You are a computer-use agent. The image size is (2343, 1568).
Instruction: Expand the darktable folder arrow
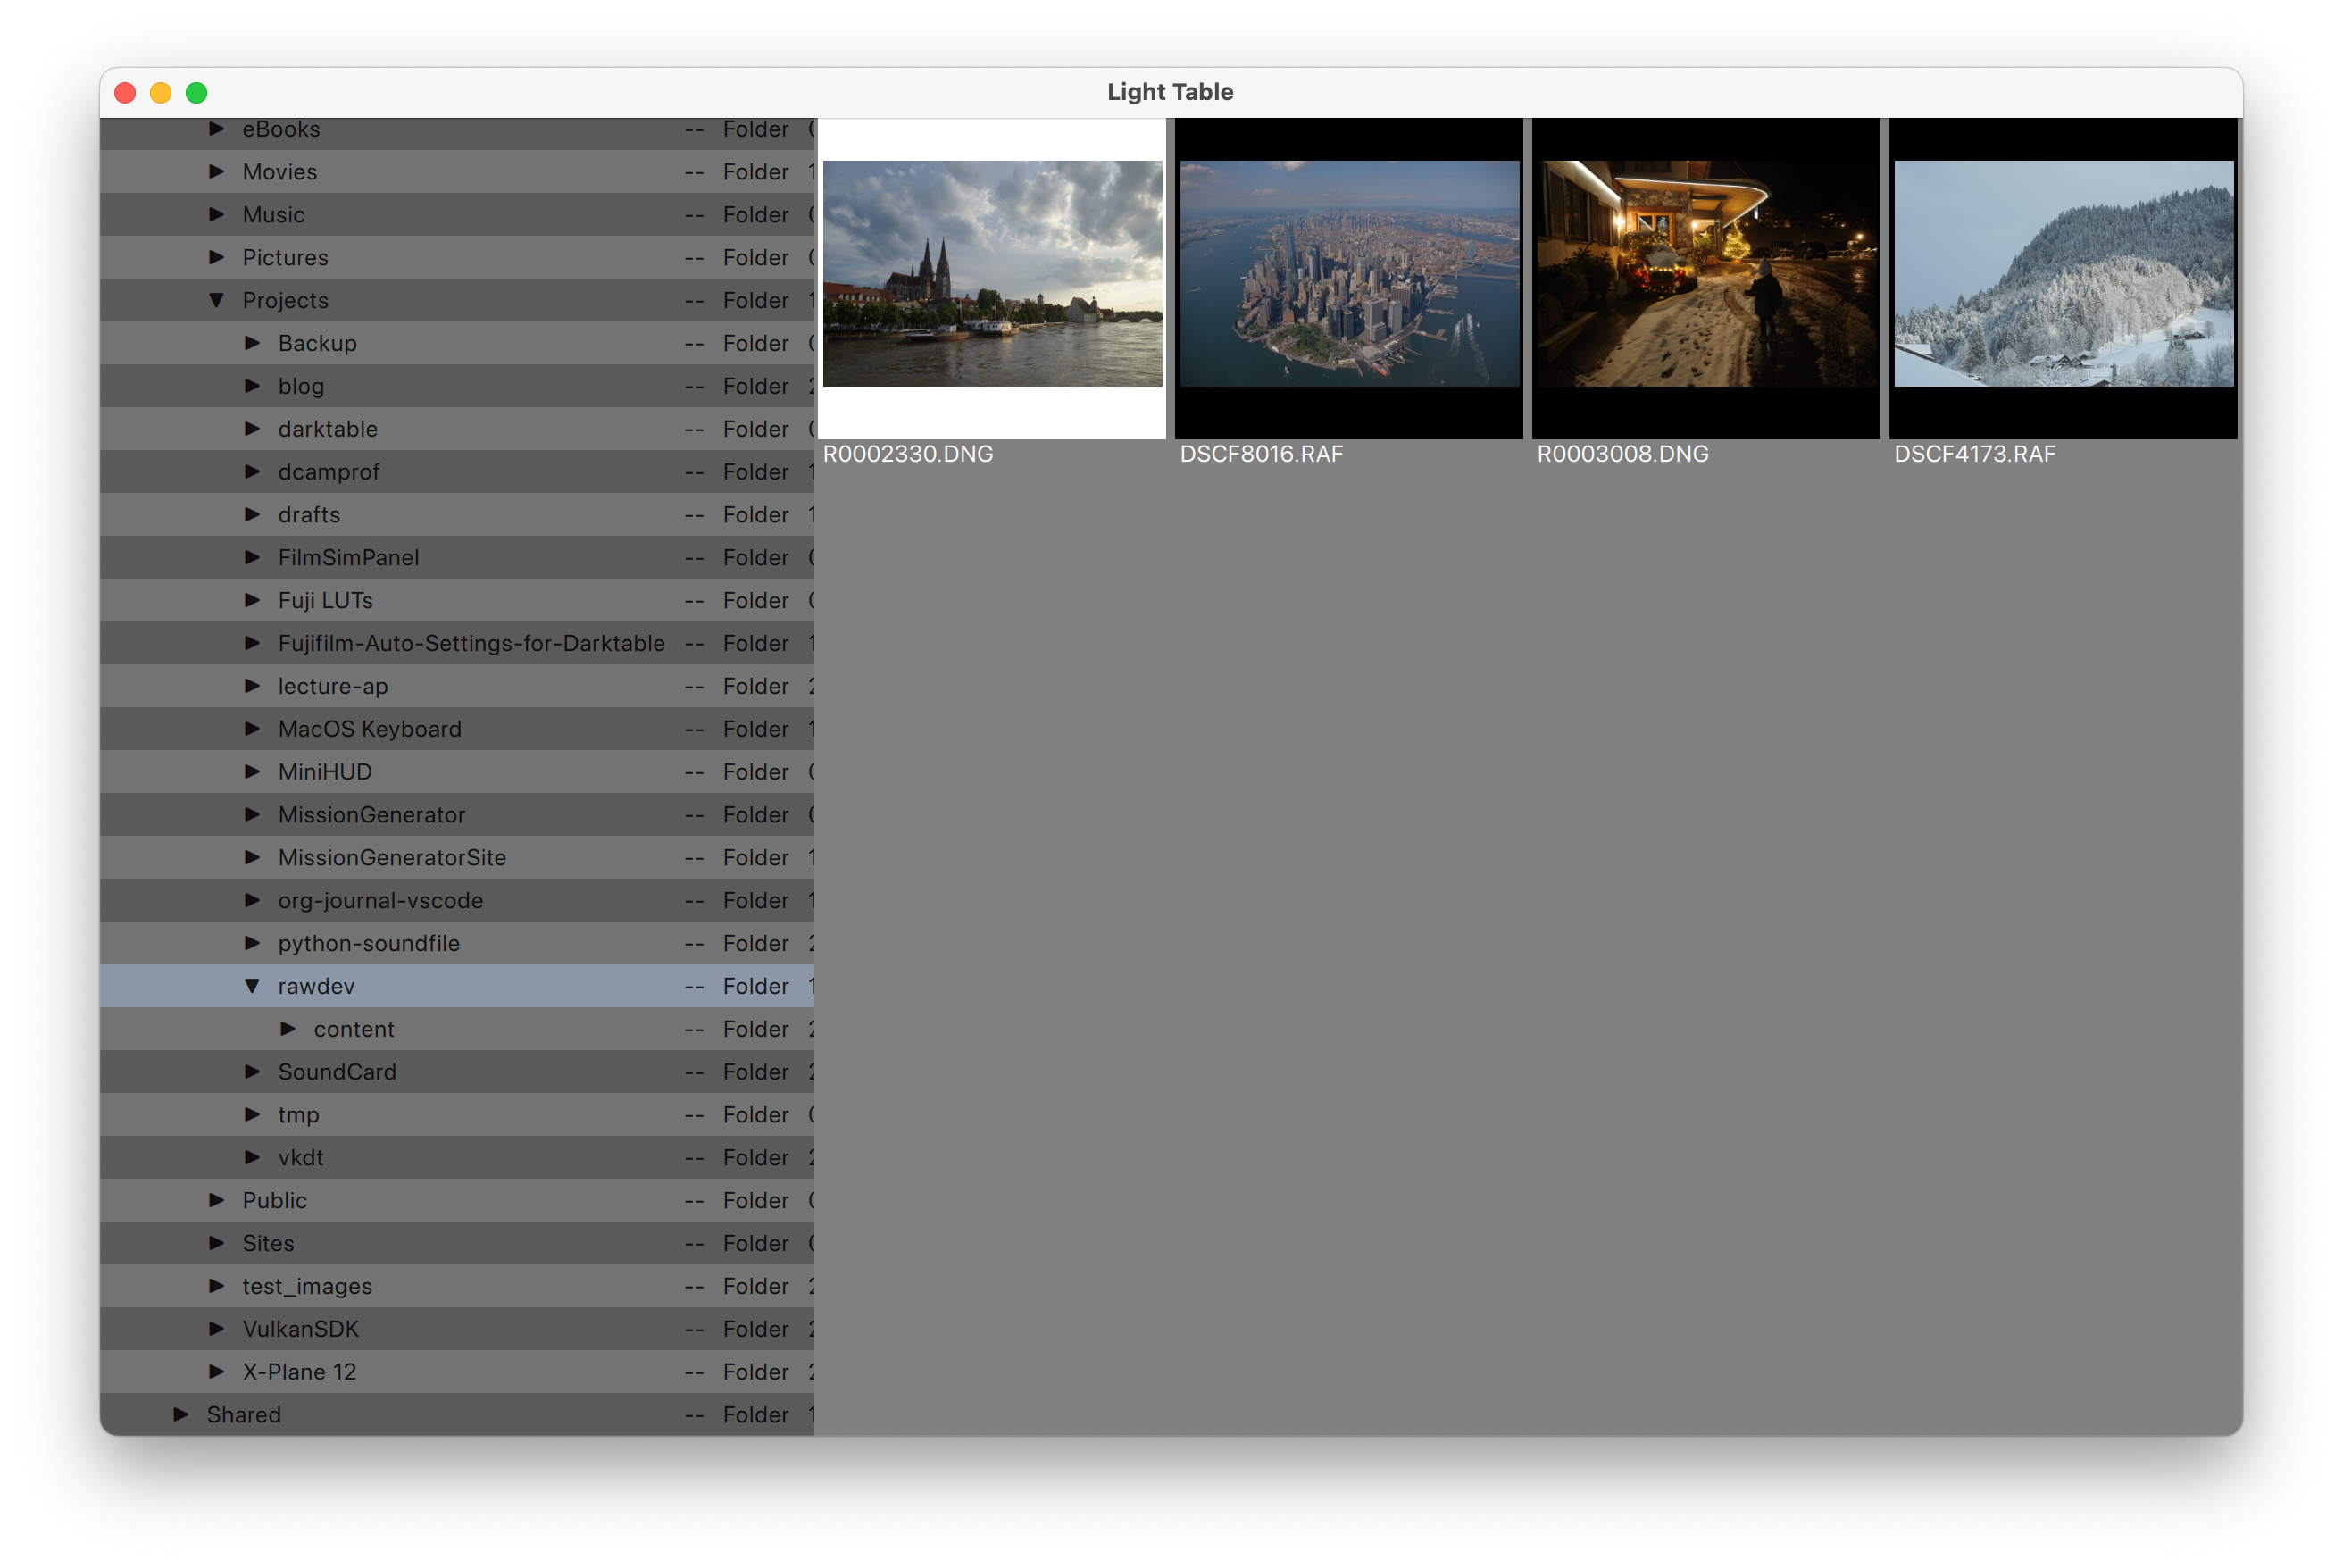tap(252, 429)
